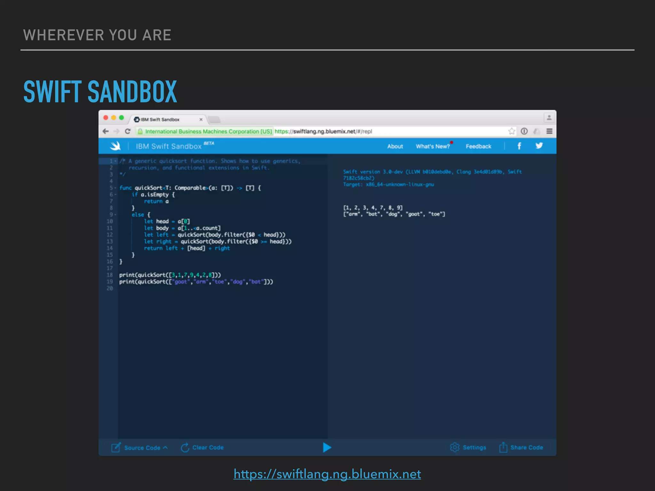Screen dimensions: 655x491
Task: Click the Settings label
Action: pyautogui.click(x=474, y=448)
